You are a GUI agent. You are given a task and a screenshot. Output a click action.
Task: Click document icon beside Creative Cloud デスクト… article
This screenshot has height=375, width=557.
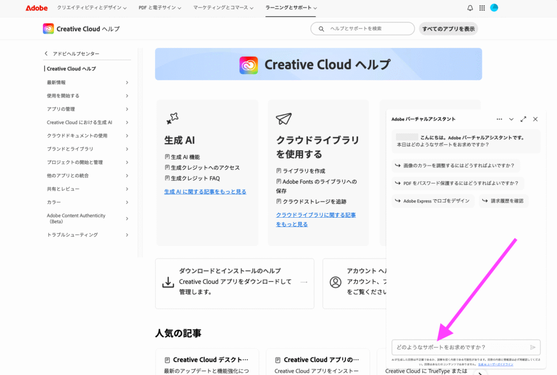[x=168, y=360]
